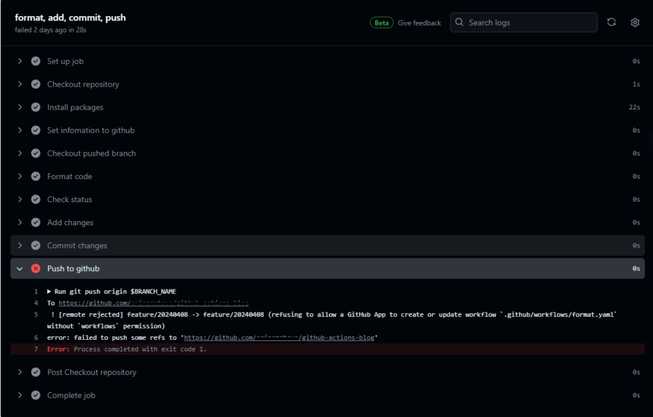Open the github-actions-blog URL on line 6

[279, 338]
